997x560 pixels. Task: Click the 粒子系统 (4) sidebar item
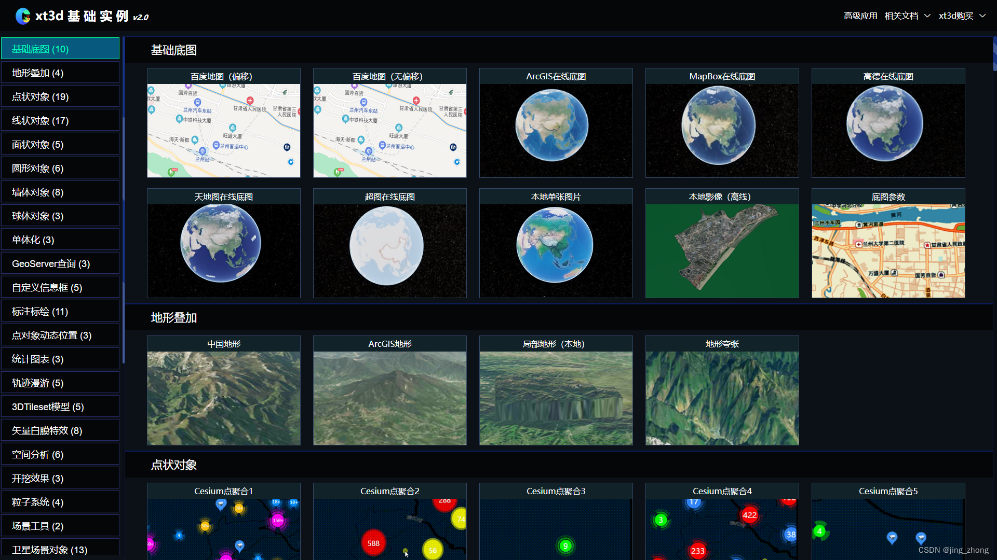(x=60, y=502)
